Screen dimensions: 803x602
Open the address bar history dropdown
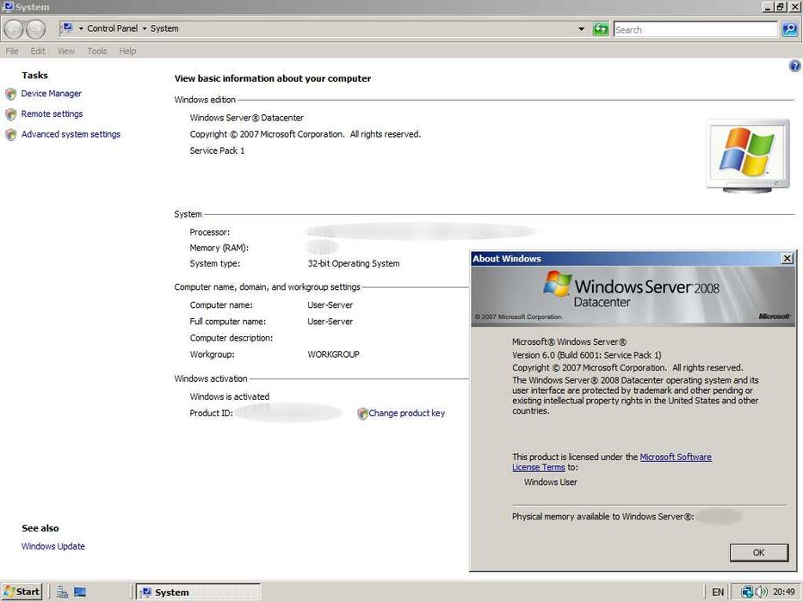581,28
